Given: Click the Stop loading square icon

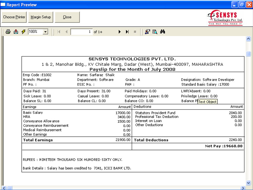Looking at the screenshot, I should coord(135,32).
